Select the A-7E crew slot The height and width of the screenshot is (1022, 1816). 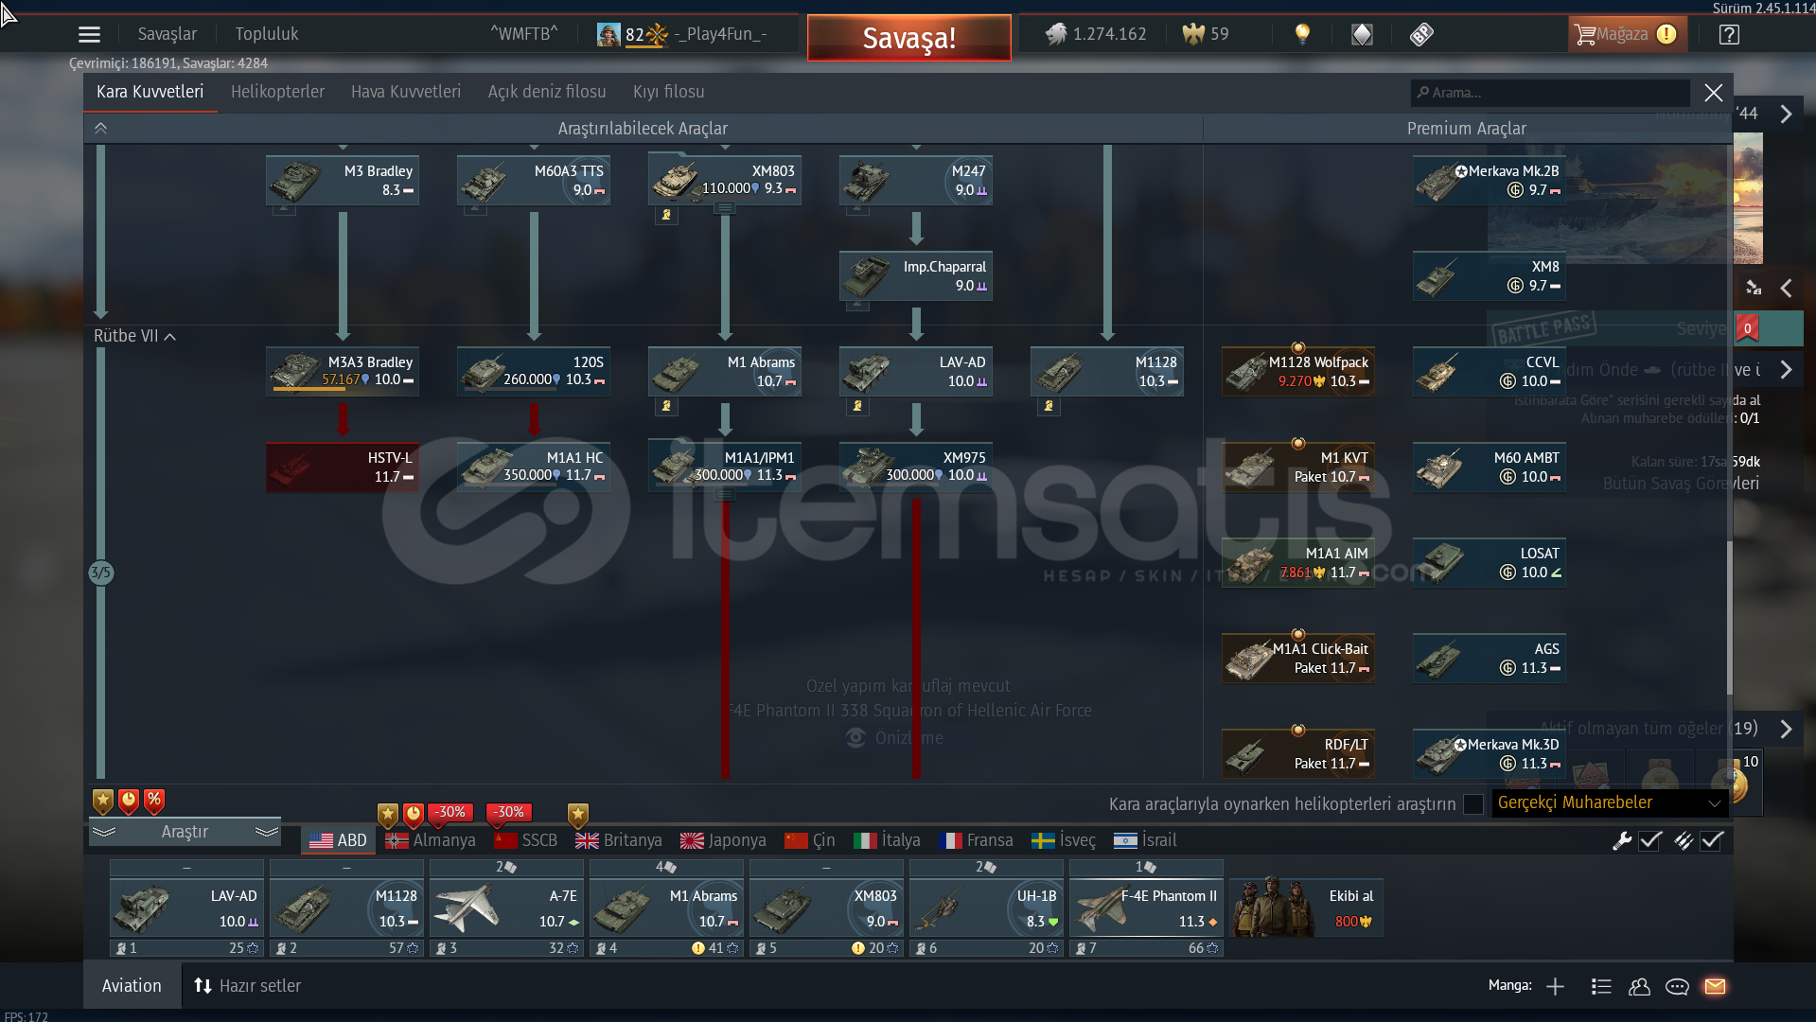(506, 907)
